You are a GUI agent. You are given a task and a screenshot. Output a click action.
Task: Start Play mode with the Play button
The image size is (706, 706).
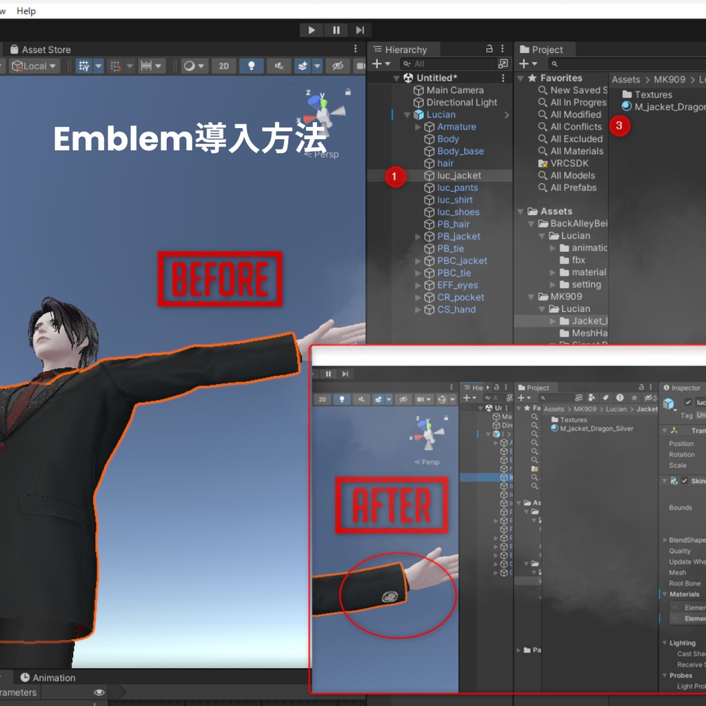click(312, 30)
